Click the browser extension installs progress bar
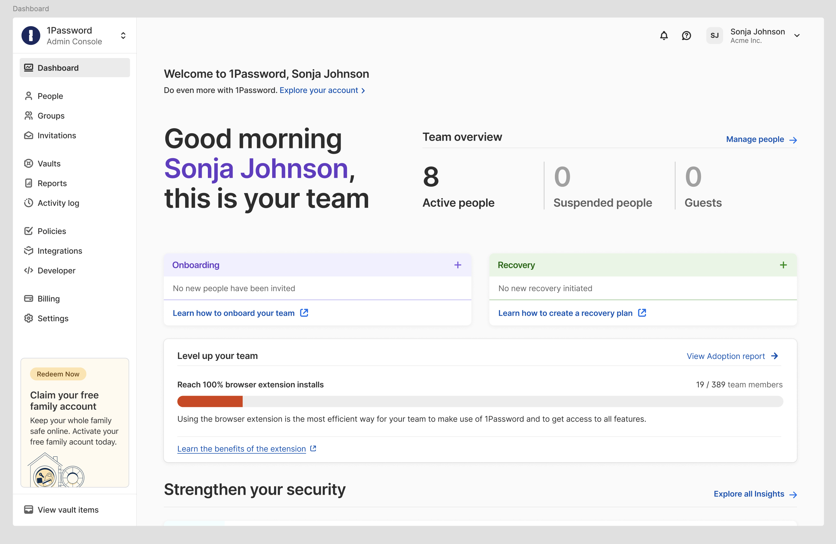This screenshot has height=544, width=836. pyautogui.click(x=480, y=401)
